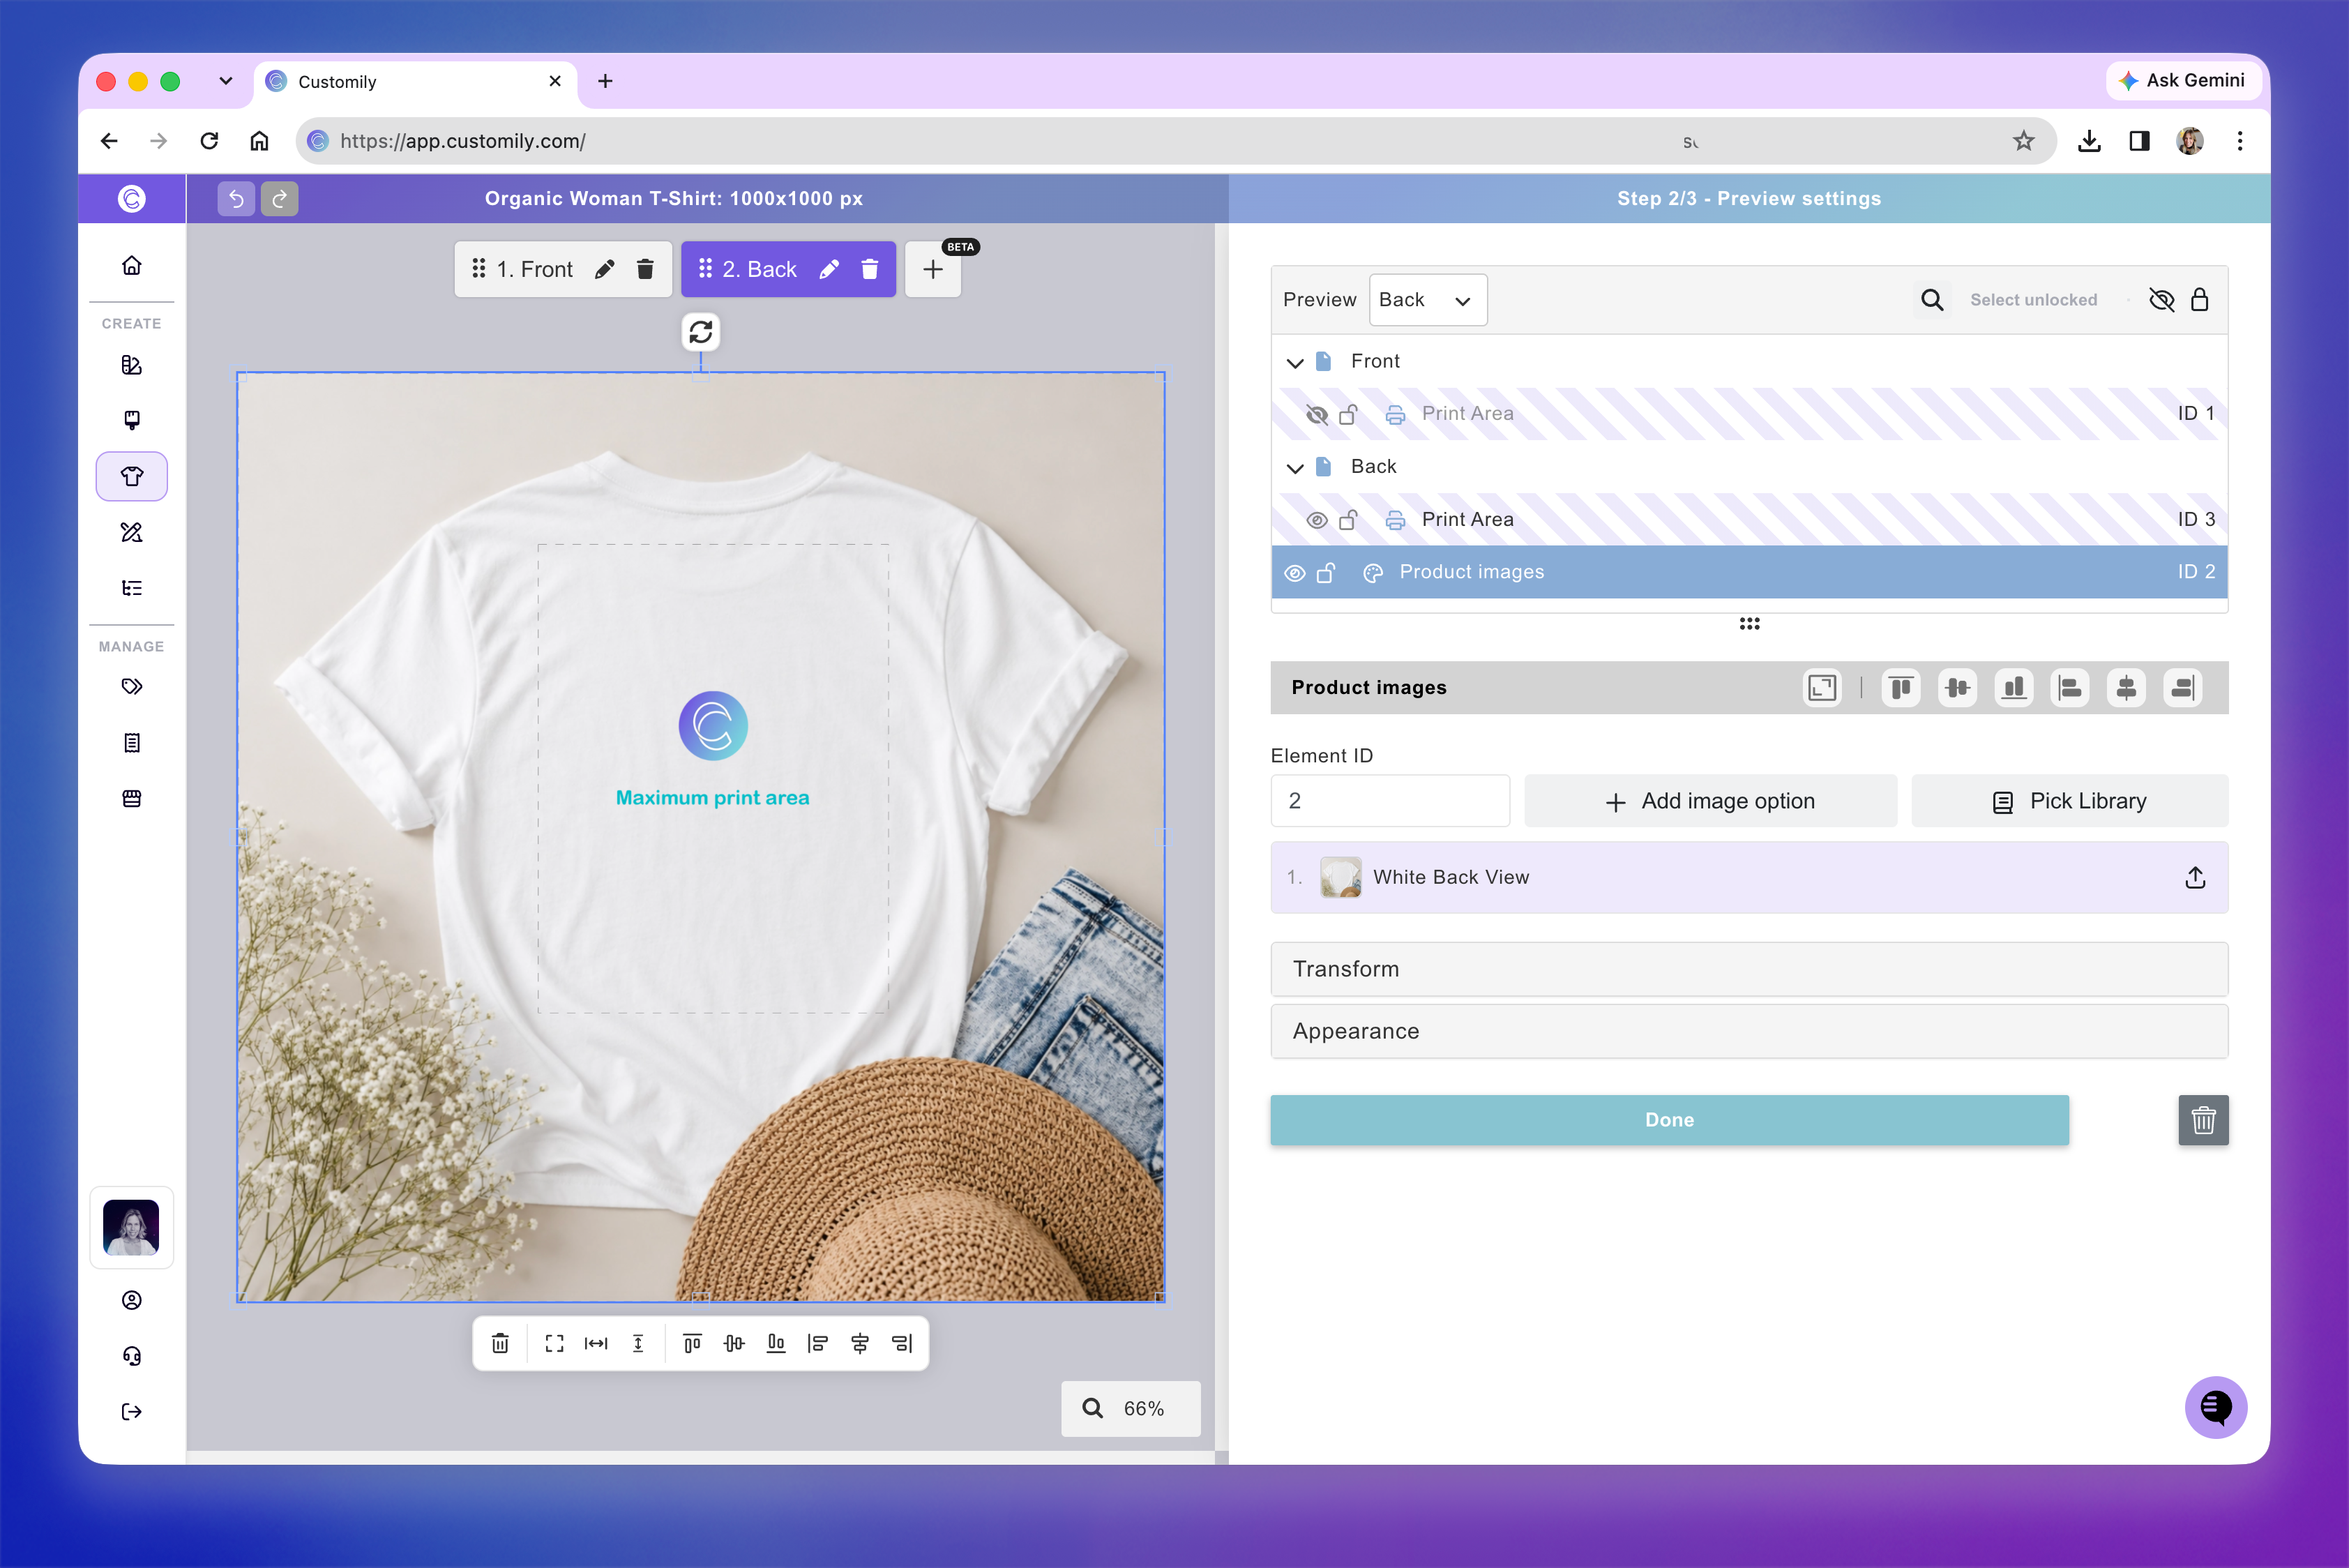This screenshot has width=2349, height=1568.
Task: Toggle lock on Back Print Area layer
Action: pyautogui.click(x=1348, y=520)
